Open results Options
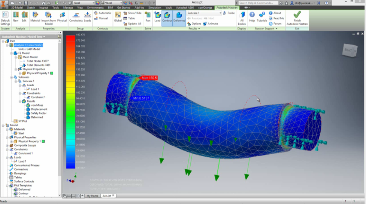Image resolution: width=366 pixels, height=204 pixels. [194, 24]
